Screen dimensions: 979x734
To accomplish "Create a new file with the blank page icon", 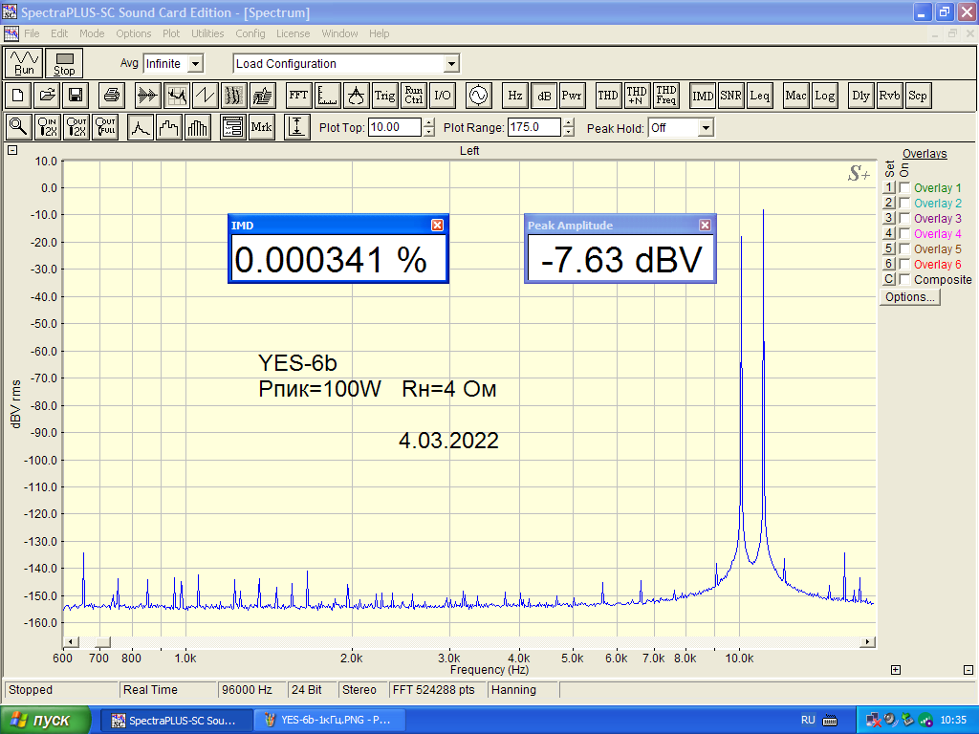I will click(18, 96).
